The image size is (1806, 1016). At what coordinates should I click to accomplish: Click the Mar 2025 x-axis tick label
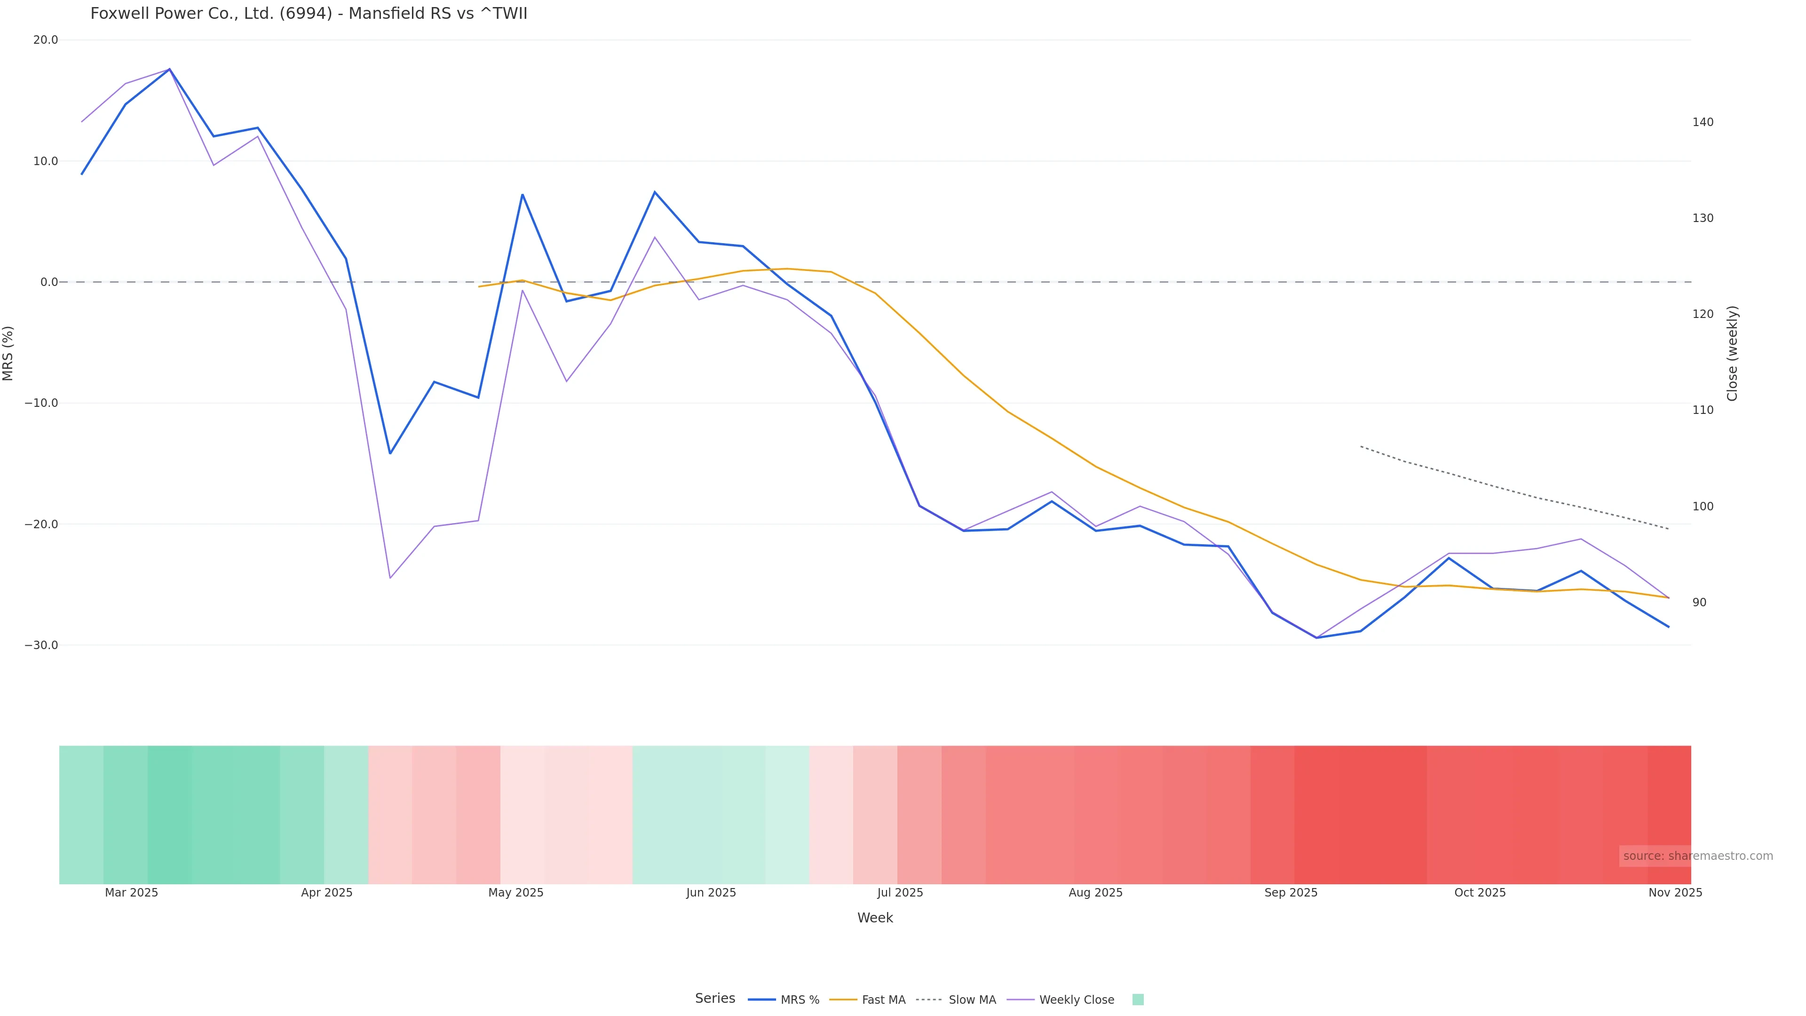131,893
